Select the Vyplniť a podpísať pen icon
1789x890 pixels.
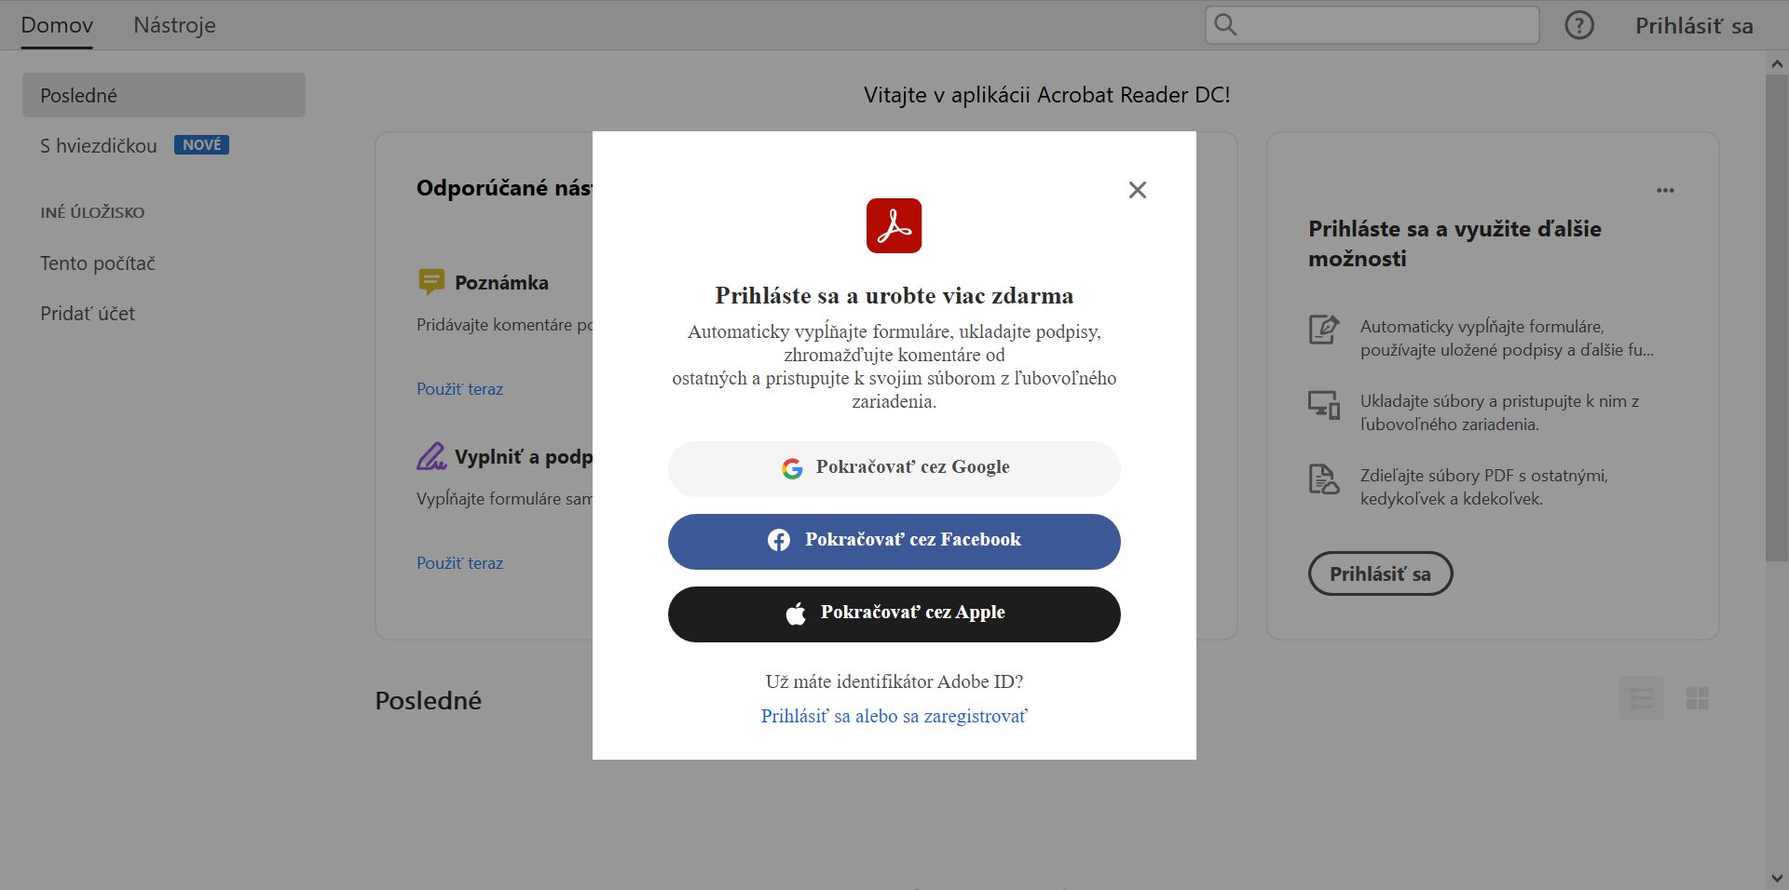(x=431, y=456)
